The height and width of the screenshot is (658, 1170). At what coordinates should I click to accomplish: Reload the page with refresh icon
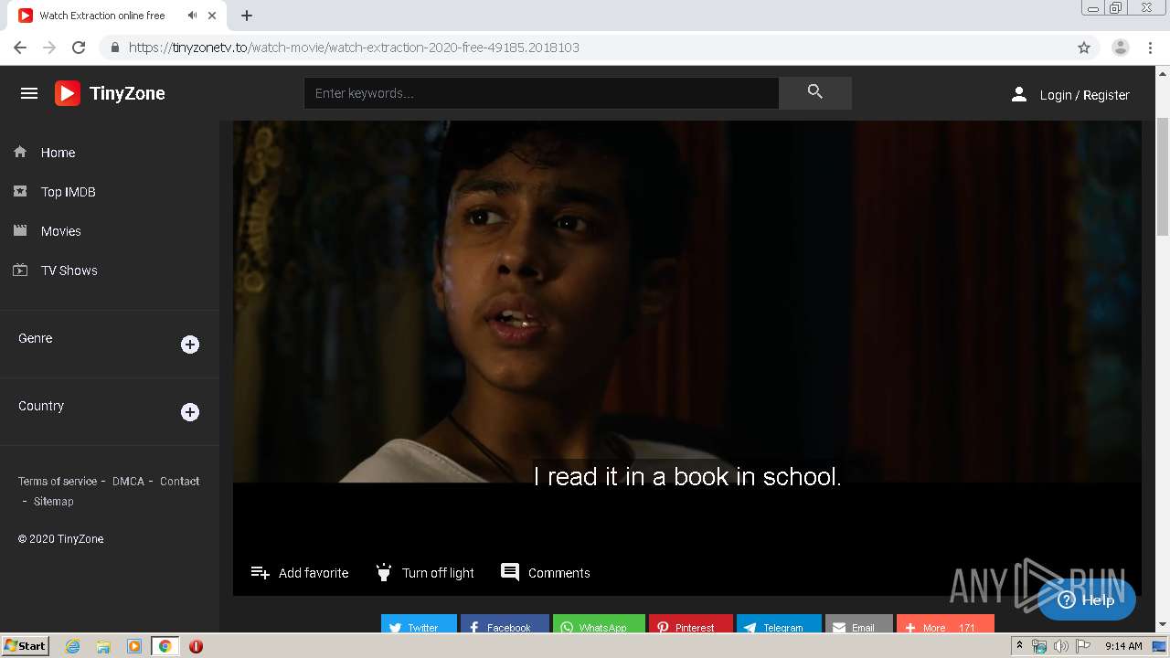79,48
